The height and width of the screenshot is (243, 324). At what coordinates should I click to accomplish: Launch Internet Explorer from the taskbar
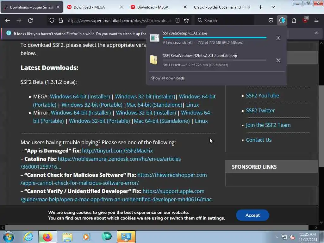28,237
